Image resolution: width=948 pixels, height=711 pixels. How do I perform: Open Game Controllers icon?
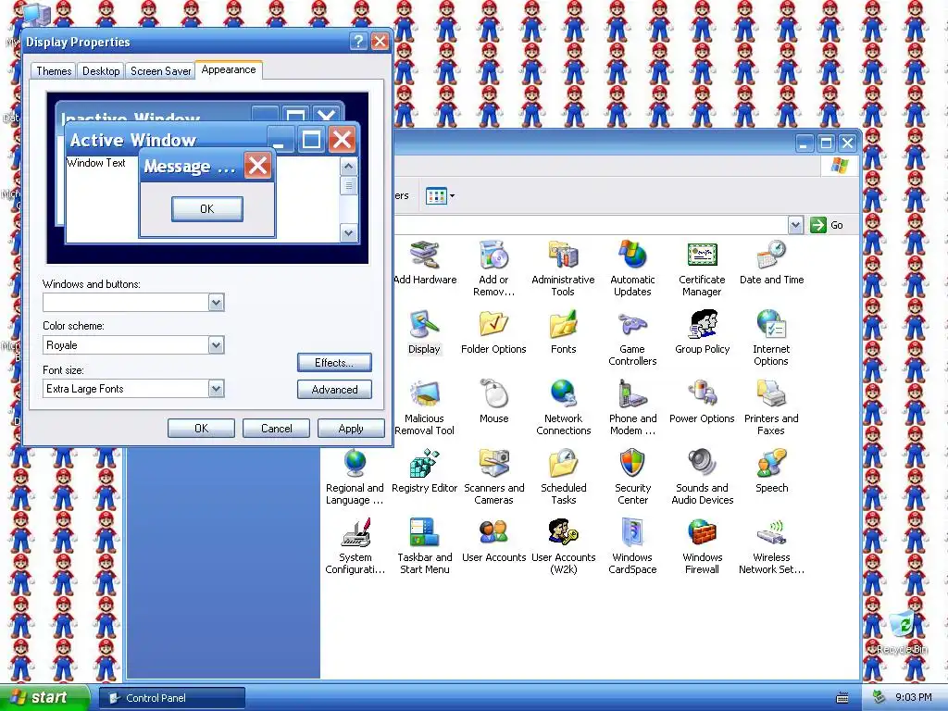(632, 338)
